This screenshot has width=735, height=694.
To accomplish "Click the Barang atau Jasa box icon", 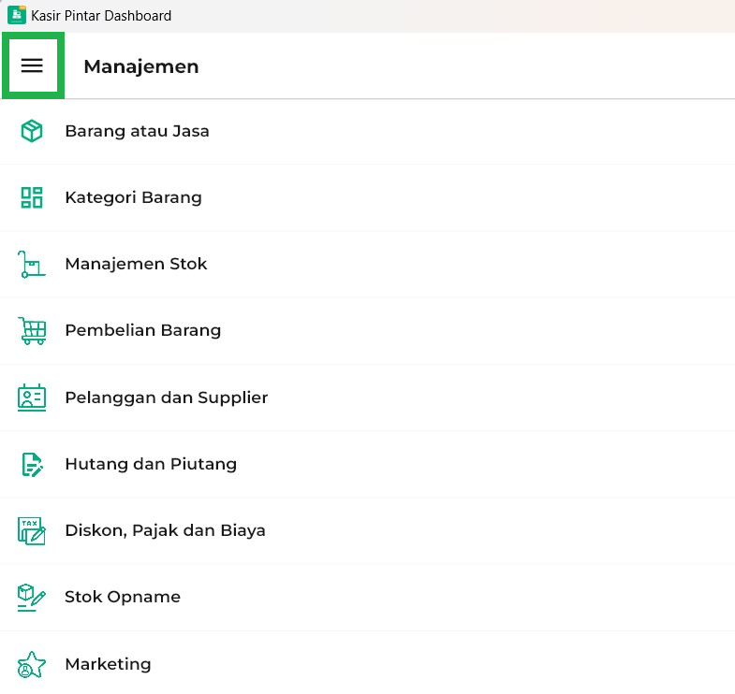I will click(x=32, y=131).
